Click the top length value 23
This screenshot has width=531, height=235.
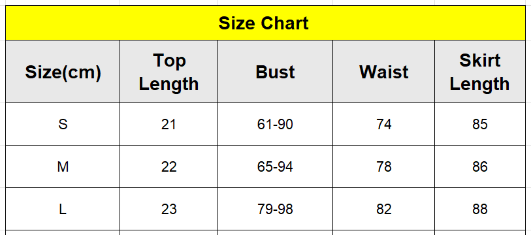169,209
